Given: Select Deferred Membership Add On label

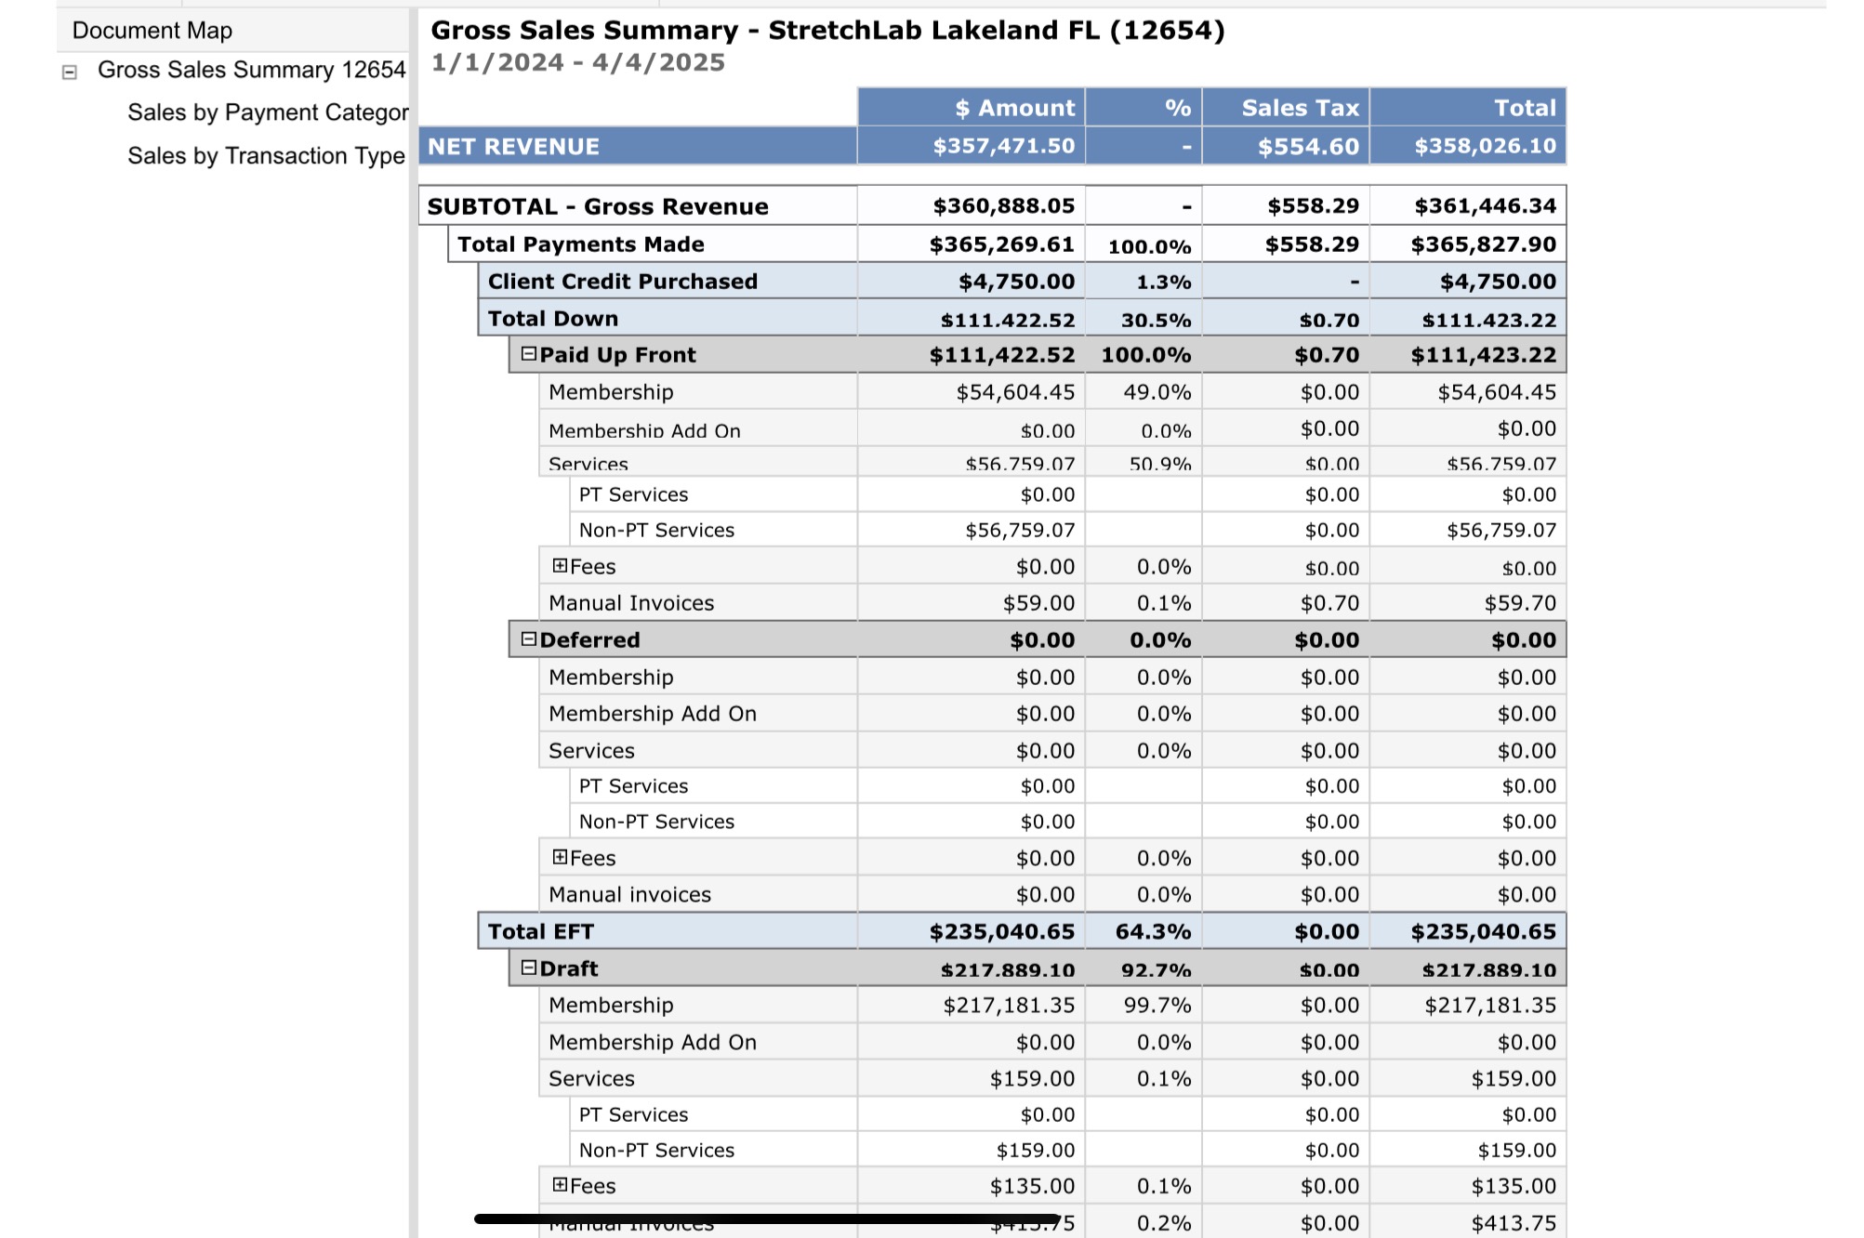Looking at the screenshot, I should coord(653,714).
